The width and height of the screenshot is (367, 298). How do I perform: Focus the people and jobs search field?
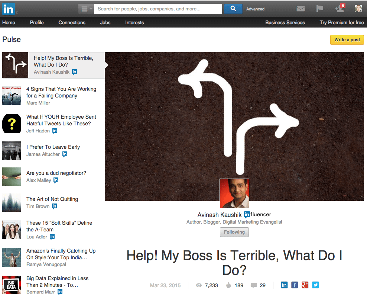[158, 9]
